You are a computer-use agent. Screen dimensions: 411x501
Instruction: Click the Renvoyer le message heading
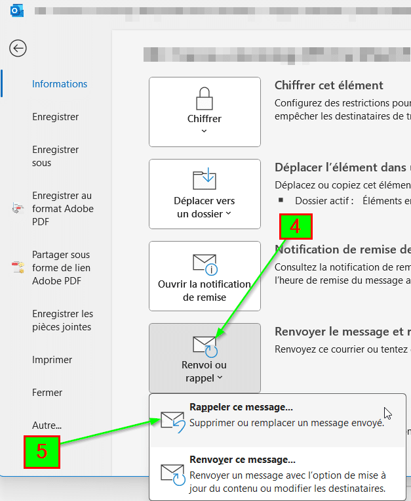tap(343, 332)
